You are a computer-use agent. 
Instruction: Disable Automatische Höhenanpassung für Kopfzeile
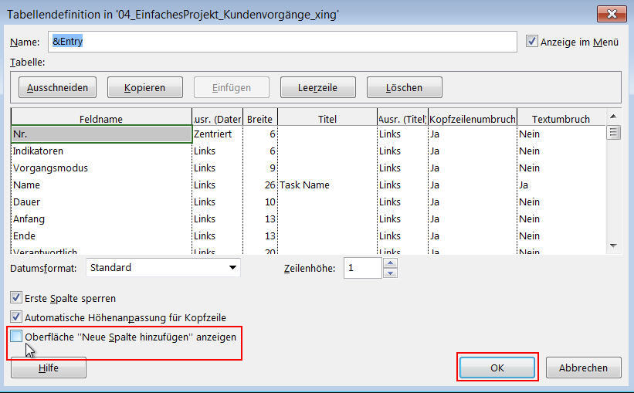[x=17, y=317]
